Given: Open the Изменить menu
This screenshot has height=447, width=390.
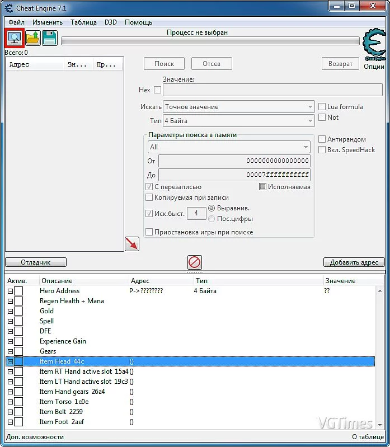Looking at the screenshot, I should 48,22.
